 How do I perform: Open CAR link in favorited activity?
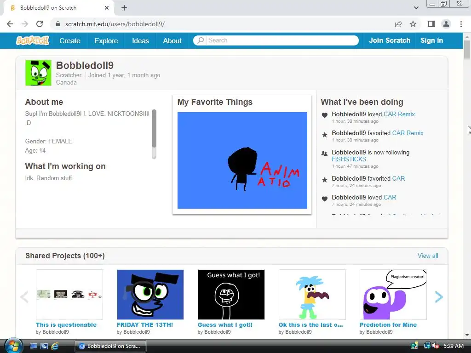click(398, 178)
